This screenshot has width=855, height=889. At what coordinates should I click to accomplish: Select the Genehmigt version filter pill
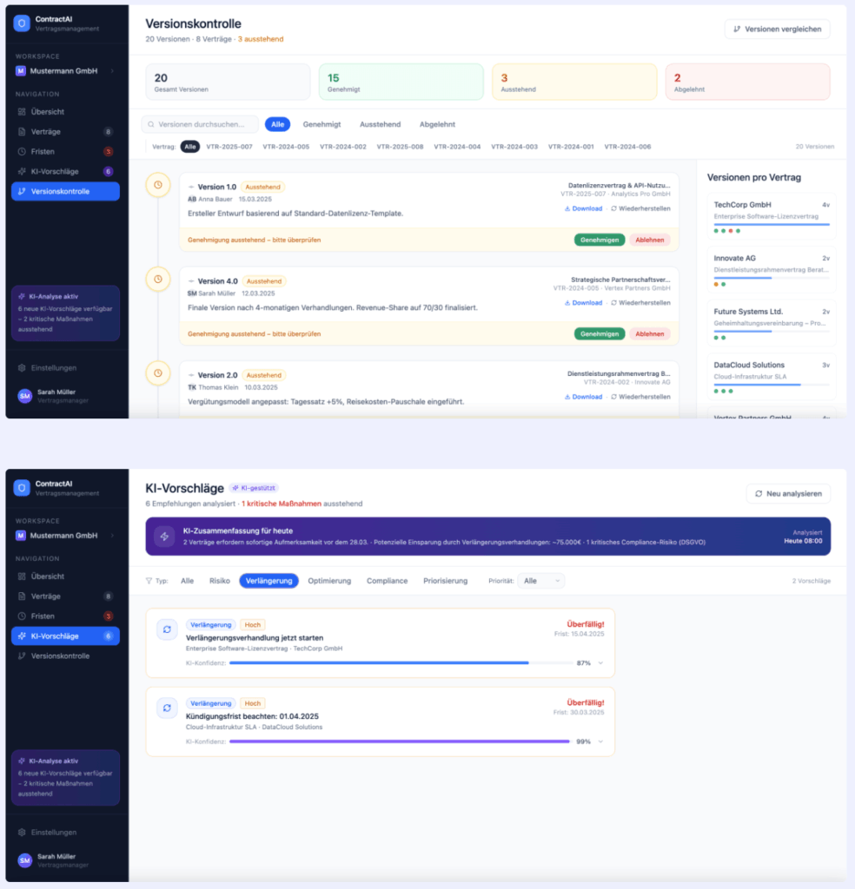(x=321, y=124)
